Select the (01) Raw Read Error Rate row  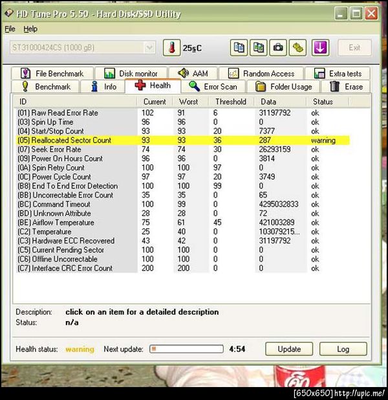(182, 113)
